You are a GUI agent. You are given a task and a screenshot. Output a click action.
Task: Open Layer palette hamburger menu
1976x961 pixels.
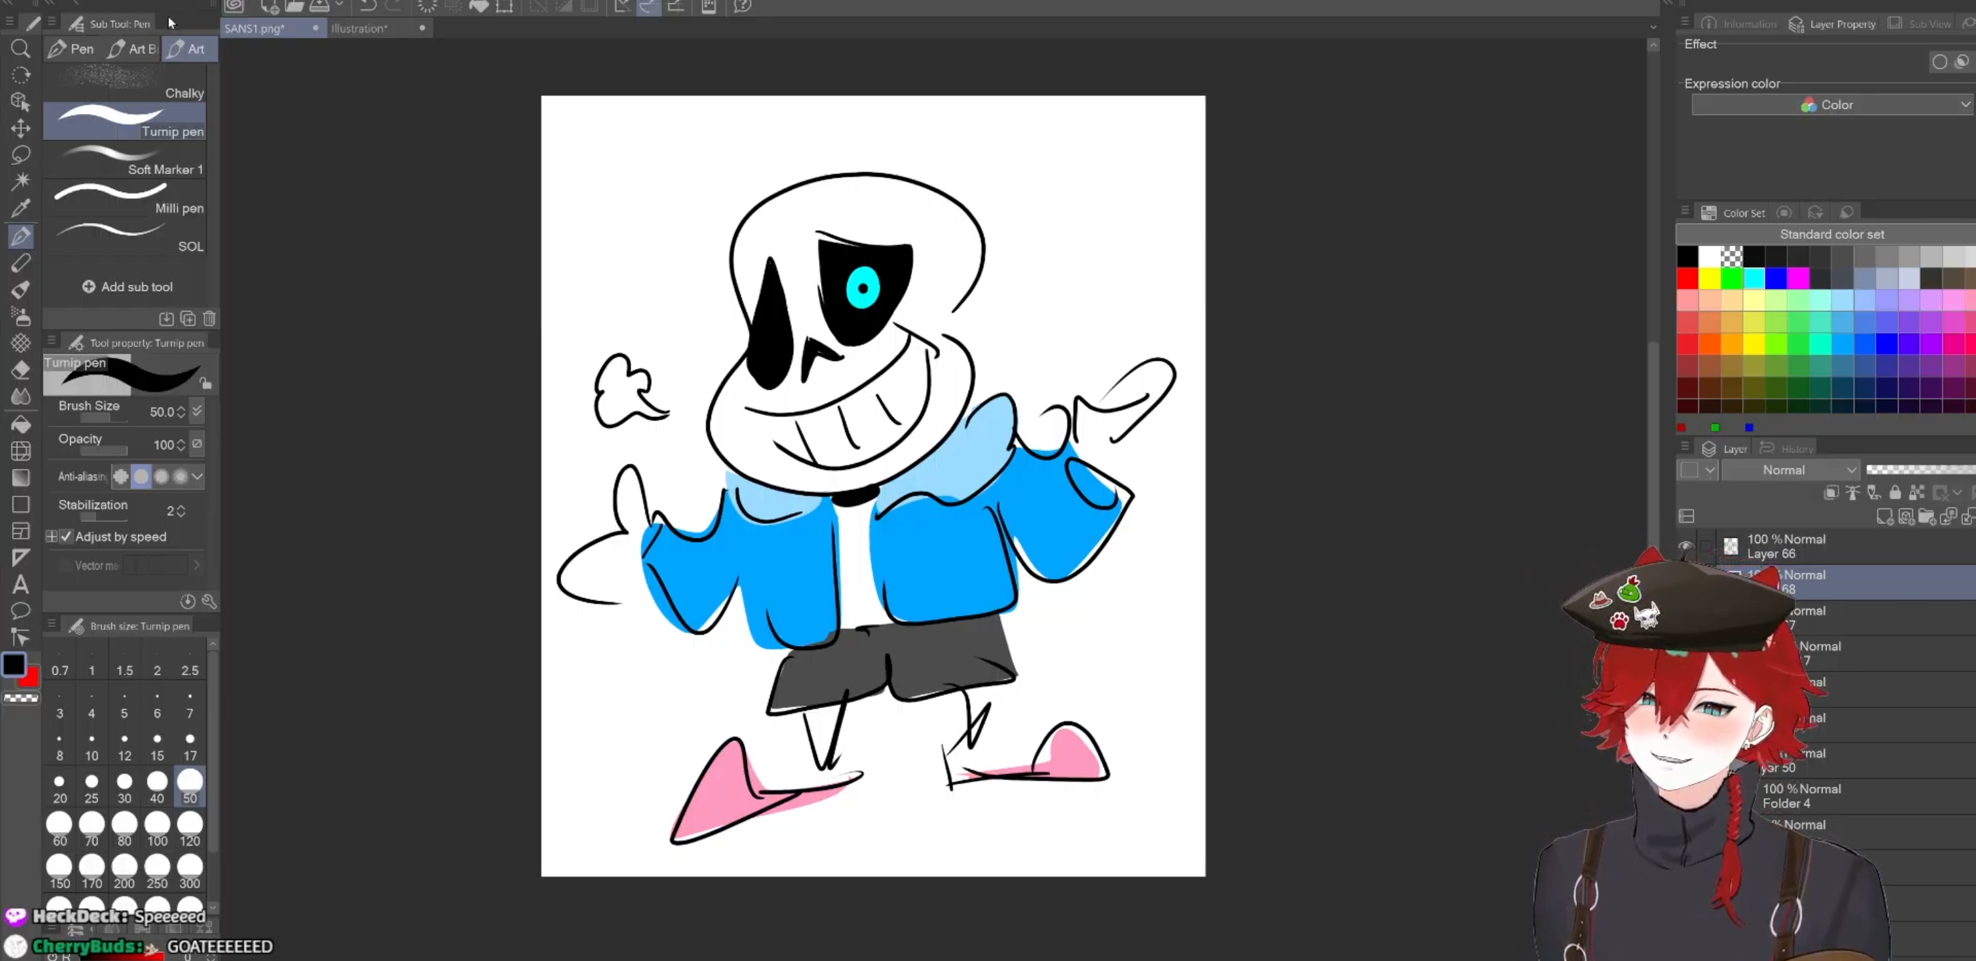(1686, 447)
